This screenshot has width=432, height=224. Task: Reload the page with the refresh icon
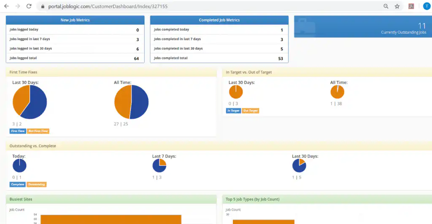tap(29, 6)
